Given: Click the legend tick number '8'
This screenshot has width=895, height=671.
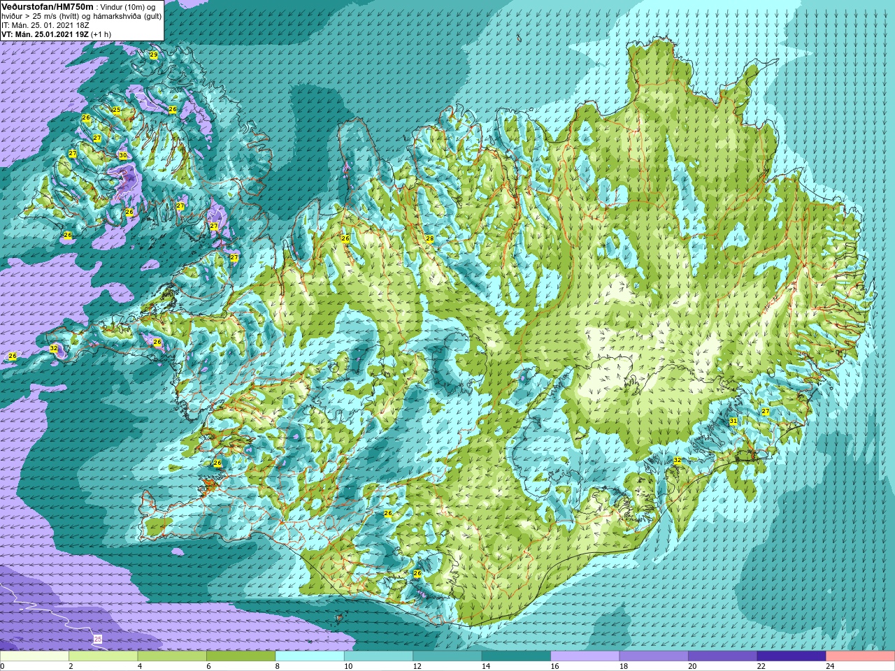Looking at the screenshot, I should (x=278, y=666).
